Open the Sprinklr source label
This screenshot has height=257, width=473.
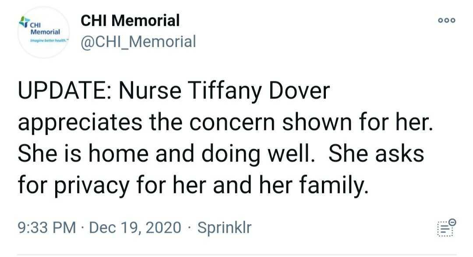224,227
